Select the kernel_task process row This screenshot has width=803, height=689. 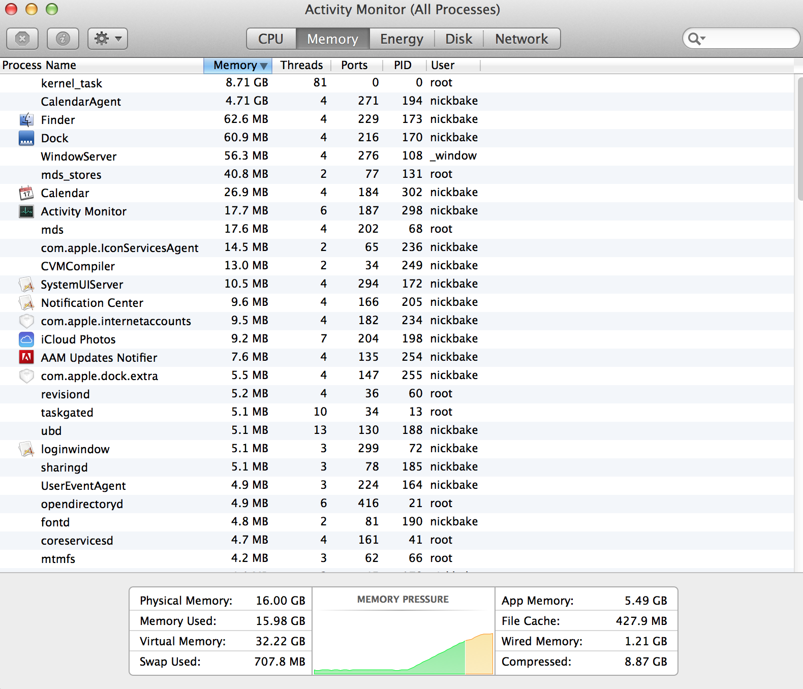point(397,83)
